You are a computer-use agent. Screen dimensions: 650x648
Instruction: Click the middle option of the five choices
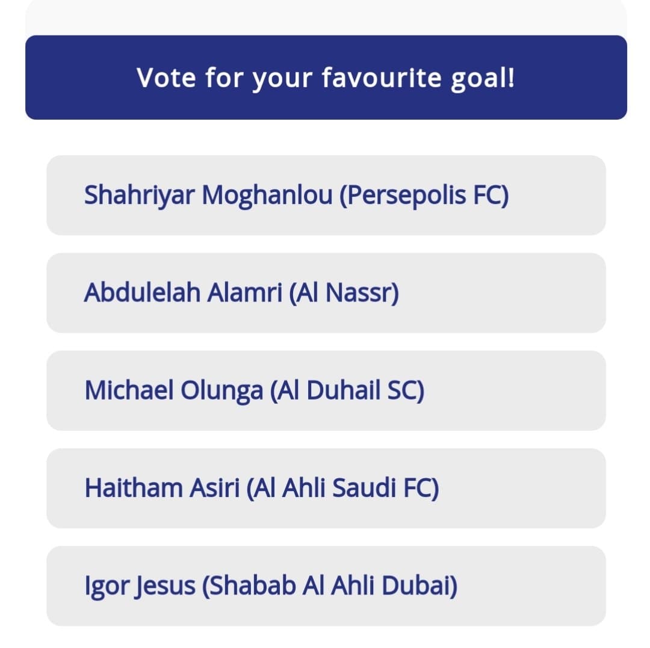(325, 390)
